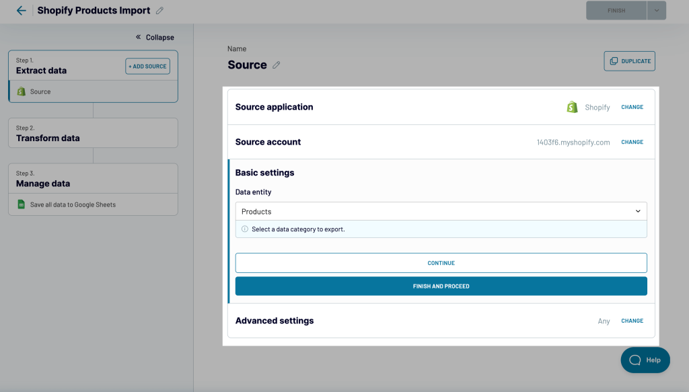
Task: Open Step 3 Manage data
Action: (x=93, y=179)
